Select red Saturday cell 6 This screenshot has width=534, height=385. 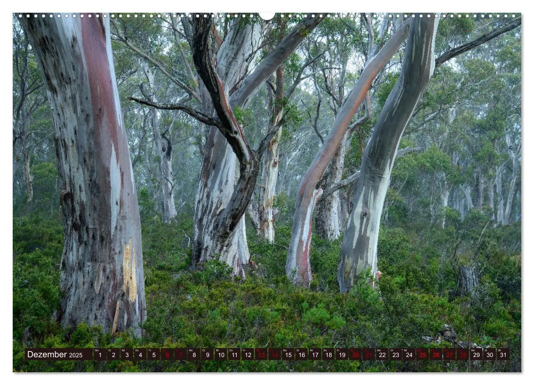[x=167, y=354]
